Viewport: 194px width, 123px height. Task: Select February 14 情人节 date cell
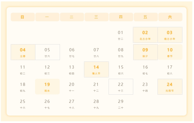coord(96,69)
